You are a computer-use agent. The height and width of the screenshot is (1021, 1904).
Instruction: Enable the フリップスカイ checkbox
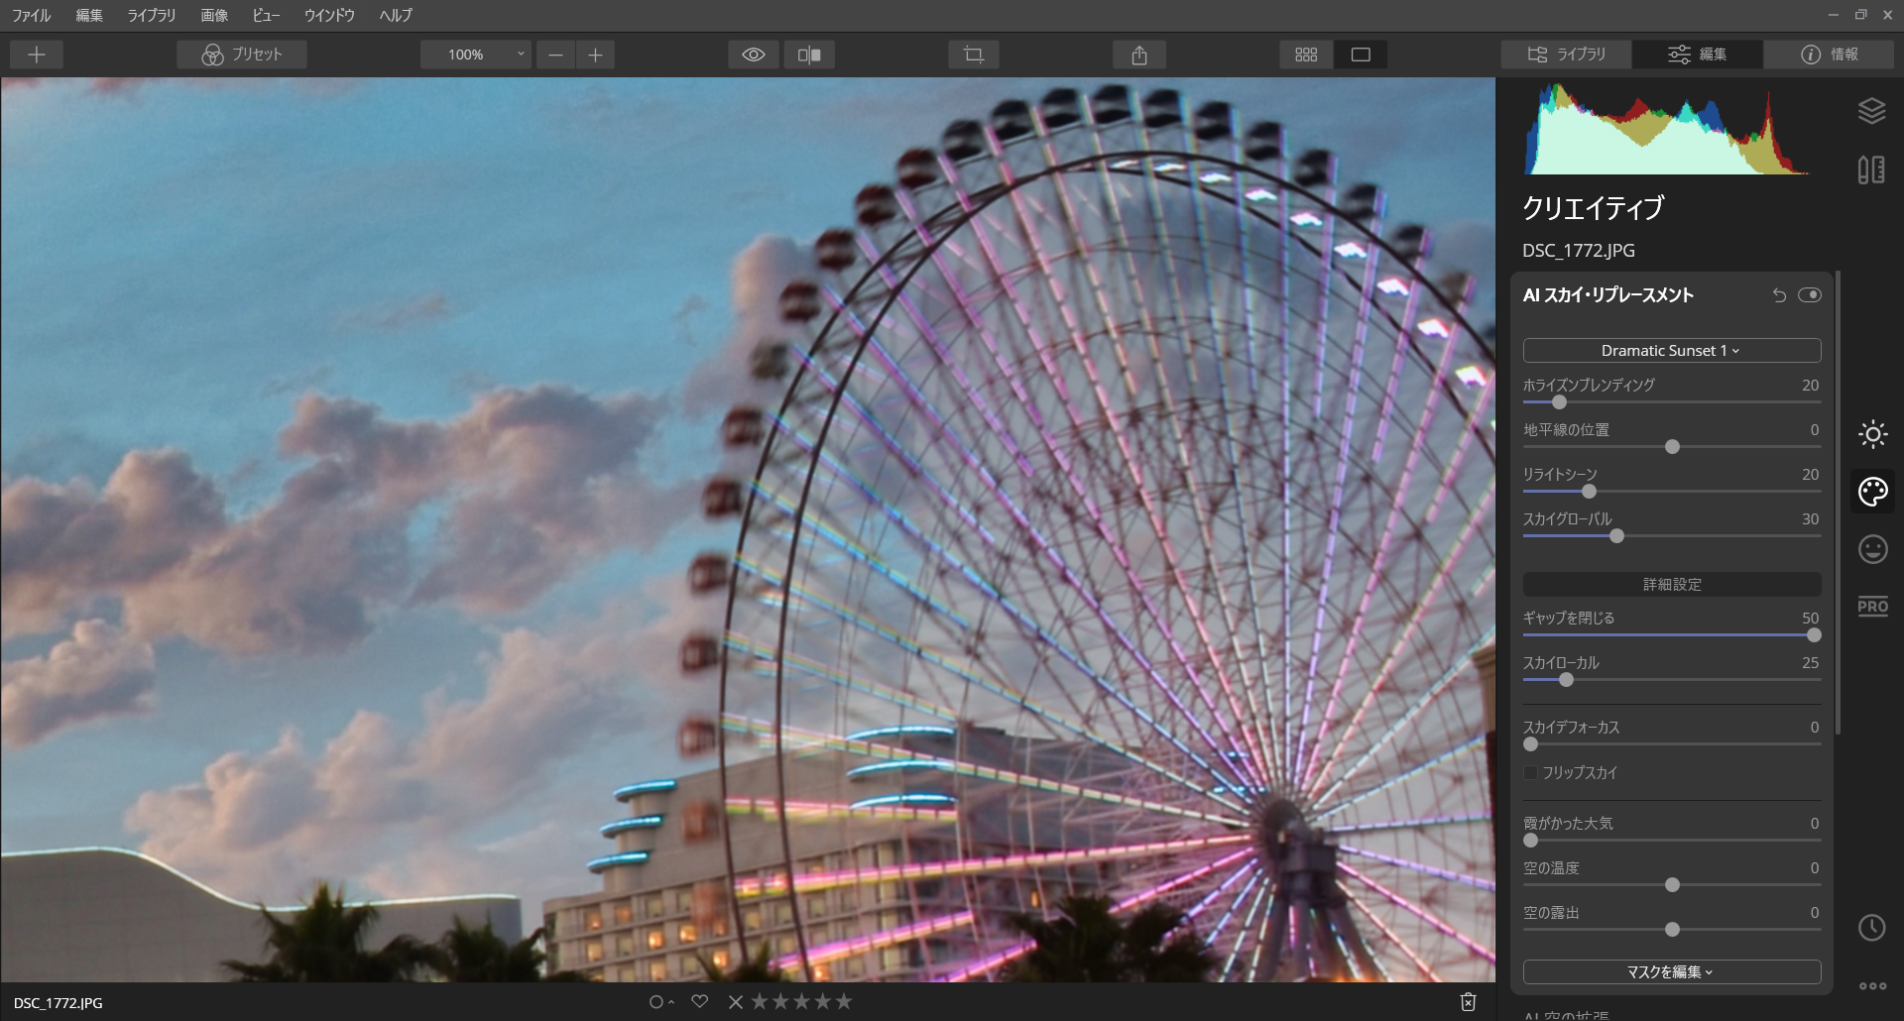click(x=1530, y=772)
